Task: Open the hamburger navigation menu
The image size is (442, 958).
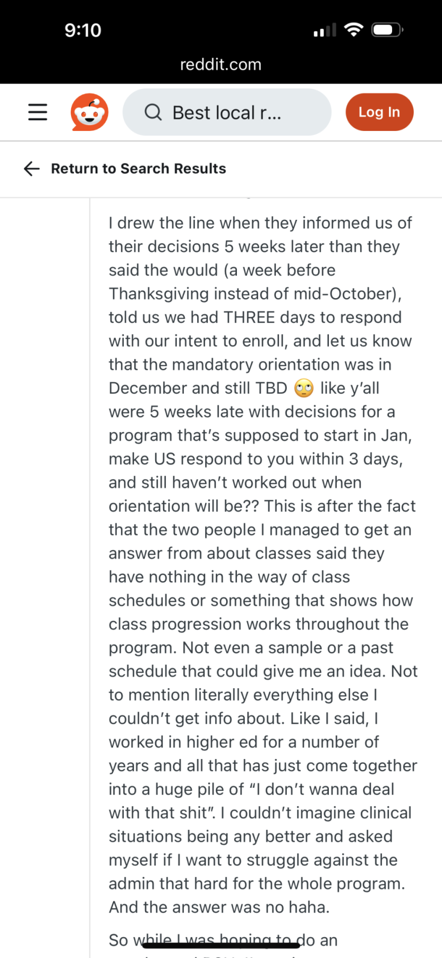Action: click(38, 112)
